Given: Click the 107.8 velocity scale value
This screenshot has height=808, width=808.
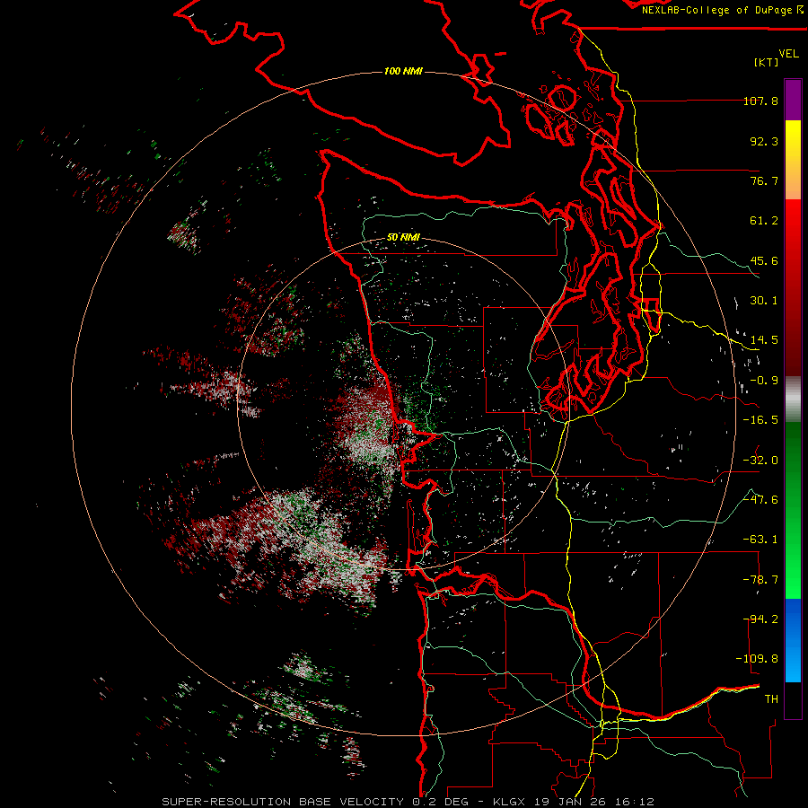Looking at the screenshot, I should tap(760, 101).
